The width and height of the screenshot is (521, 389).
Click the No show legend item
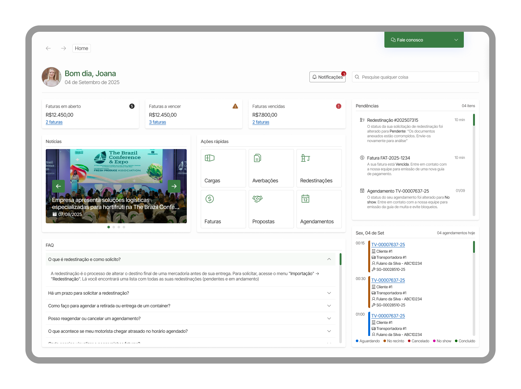[442, 341]
